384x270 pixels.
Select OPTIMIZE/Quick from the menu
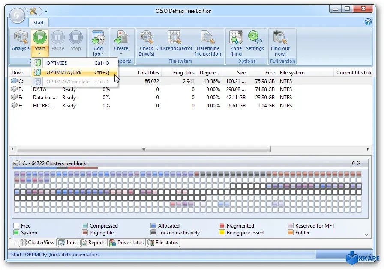click(x=75, y=72)
